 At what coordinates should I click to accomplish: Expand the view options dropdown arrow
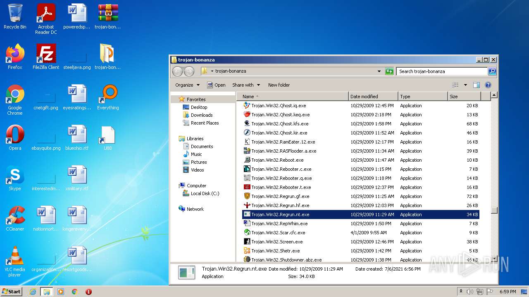(x=465, y=85)
